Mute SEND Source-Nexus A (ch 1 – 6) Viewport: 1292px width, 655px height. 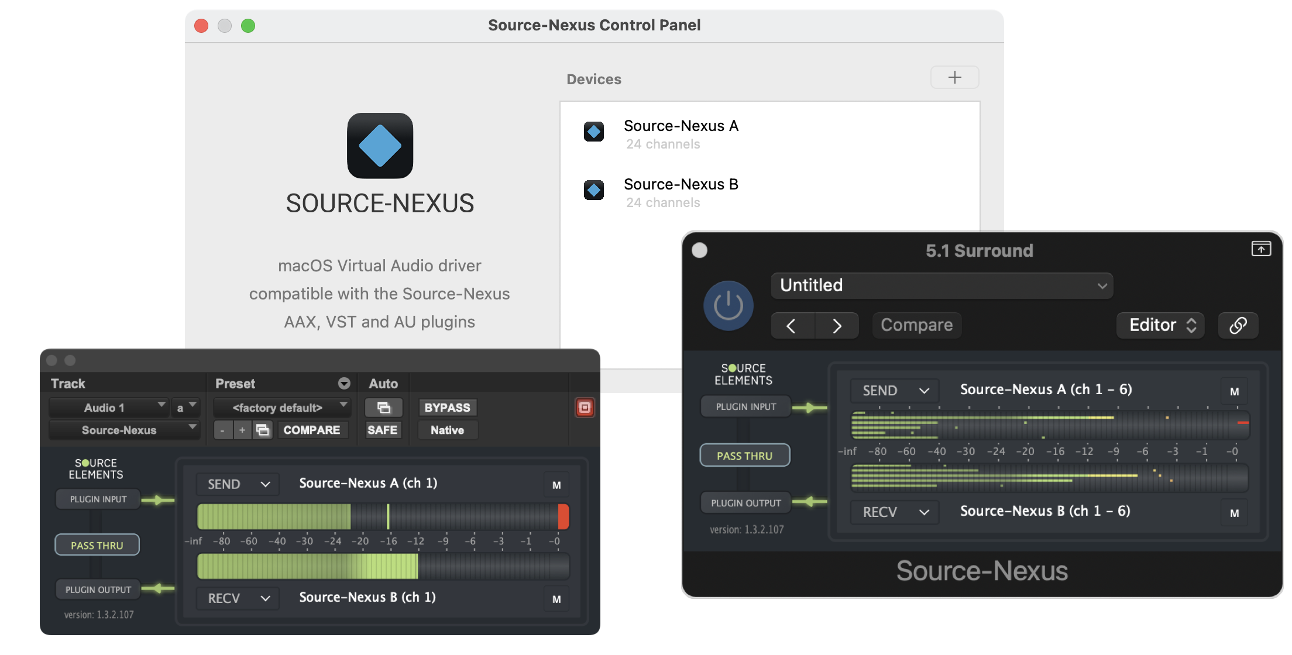point(1234,391)
